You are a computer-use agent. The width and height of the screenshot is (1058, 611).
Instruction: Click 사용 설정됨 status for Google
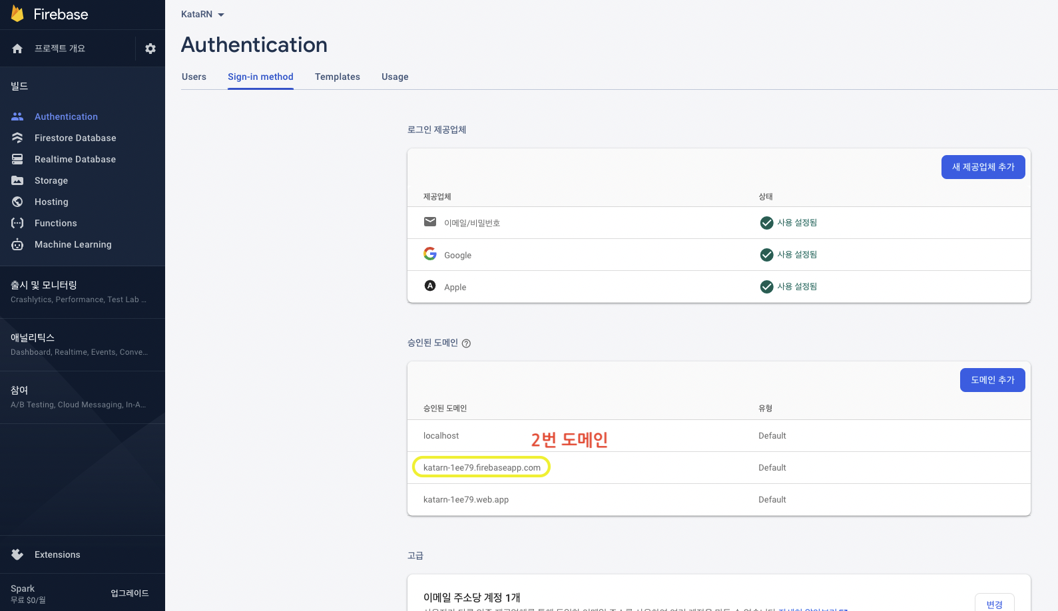pos(797,255)
